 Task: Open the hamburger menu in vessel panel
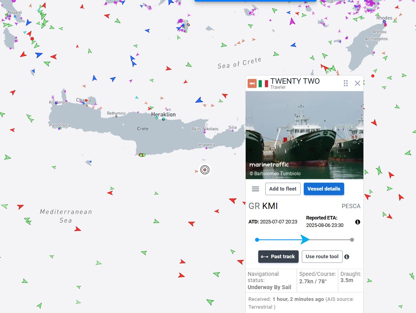pos(255,189)
